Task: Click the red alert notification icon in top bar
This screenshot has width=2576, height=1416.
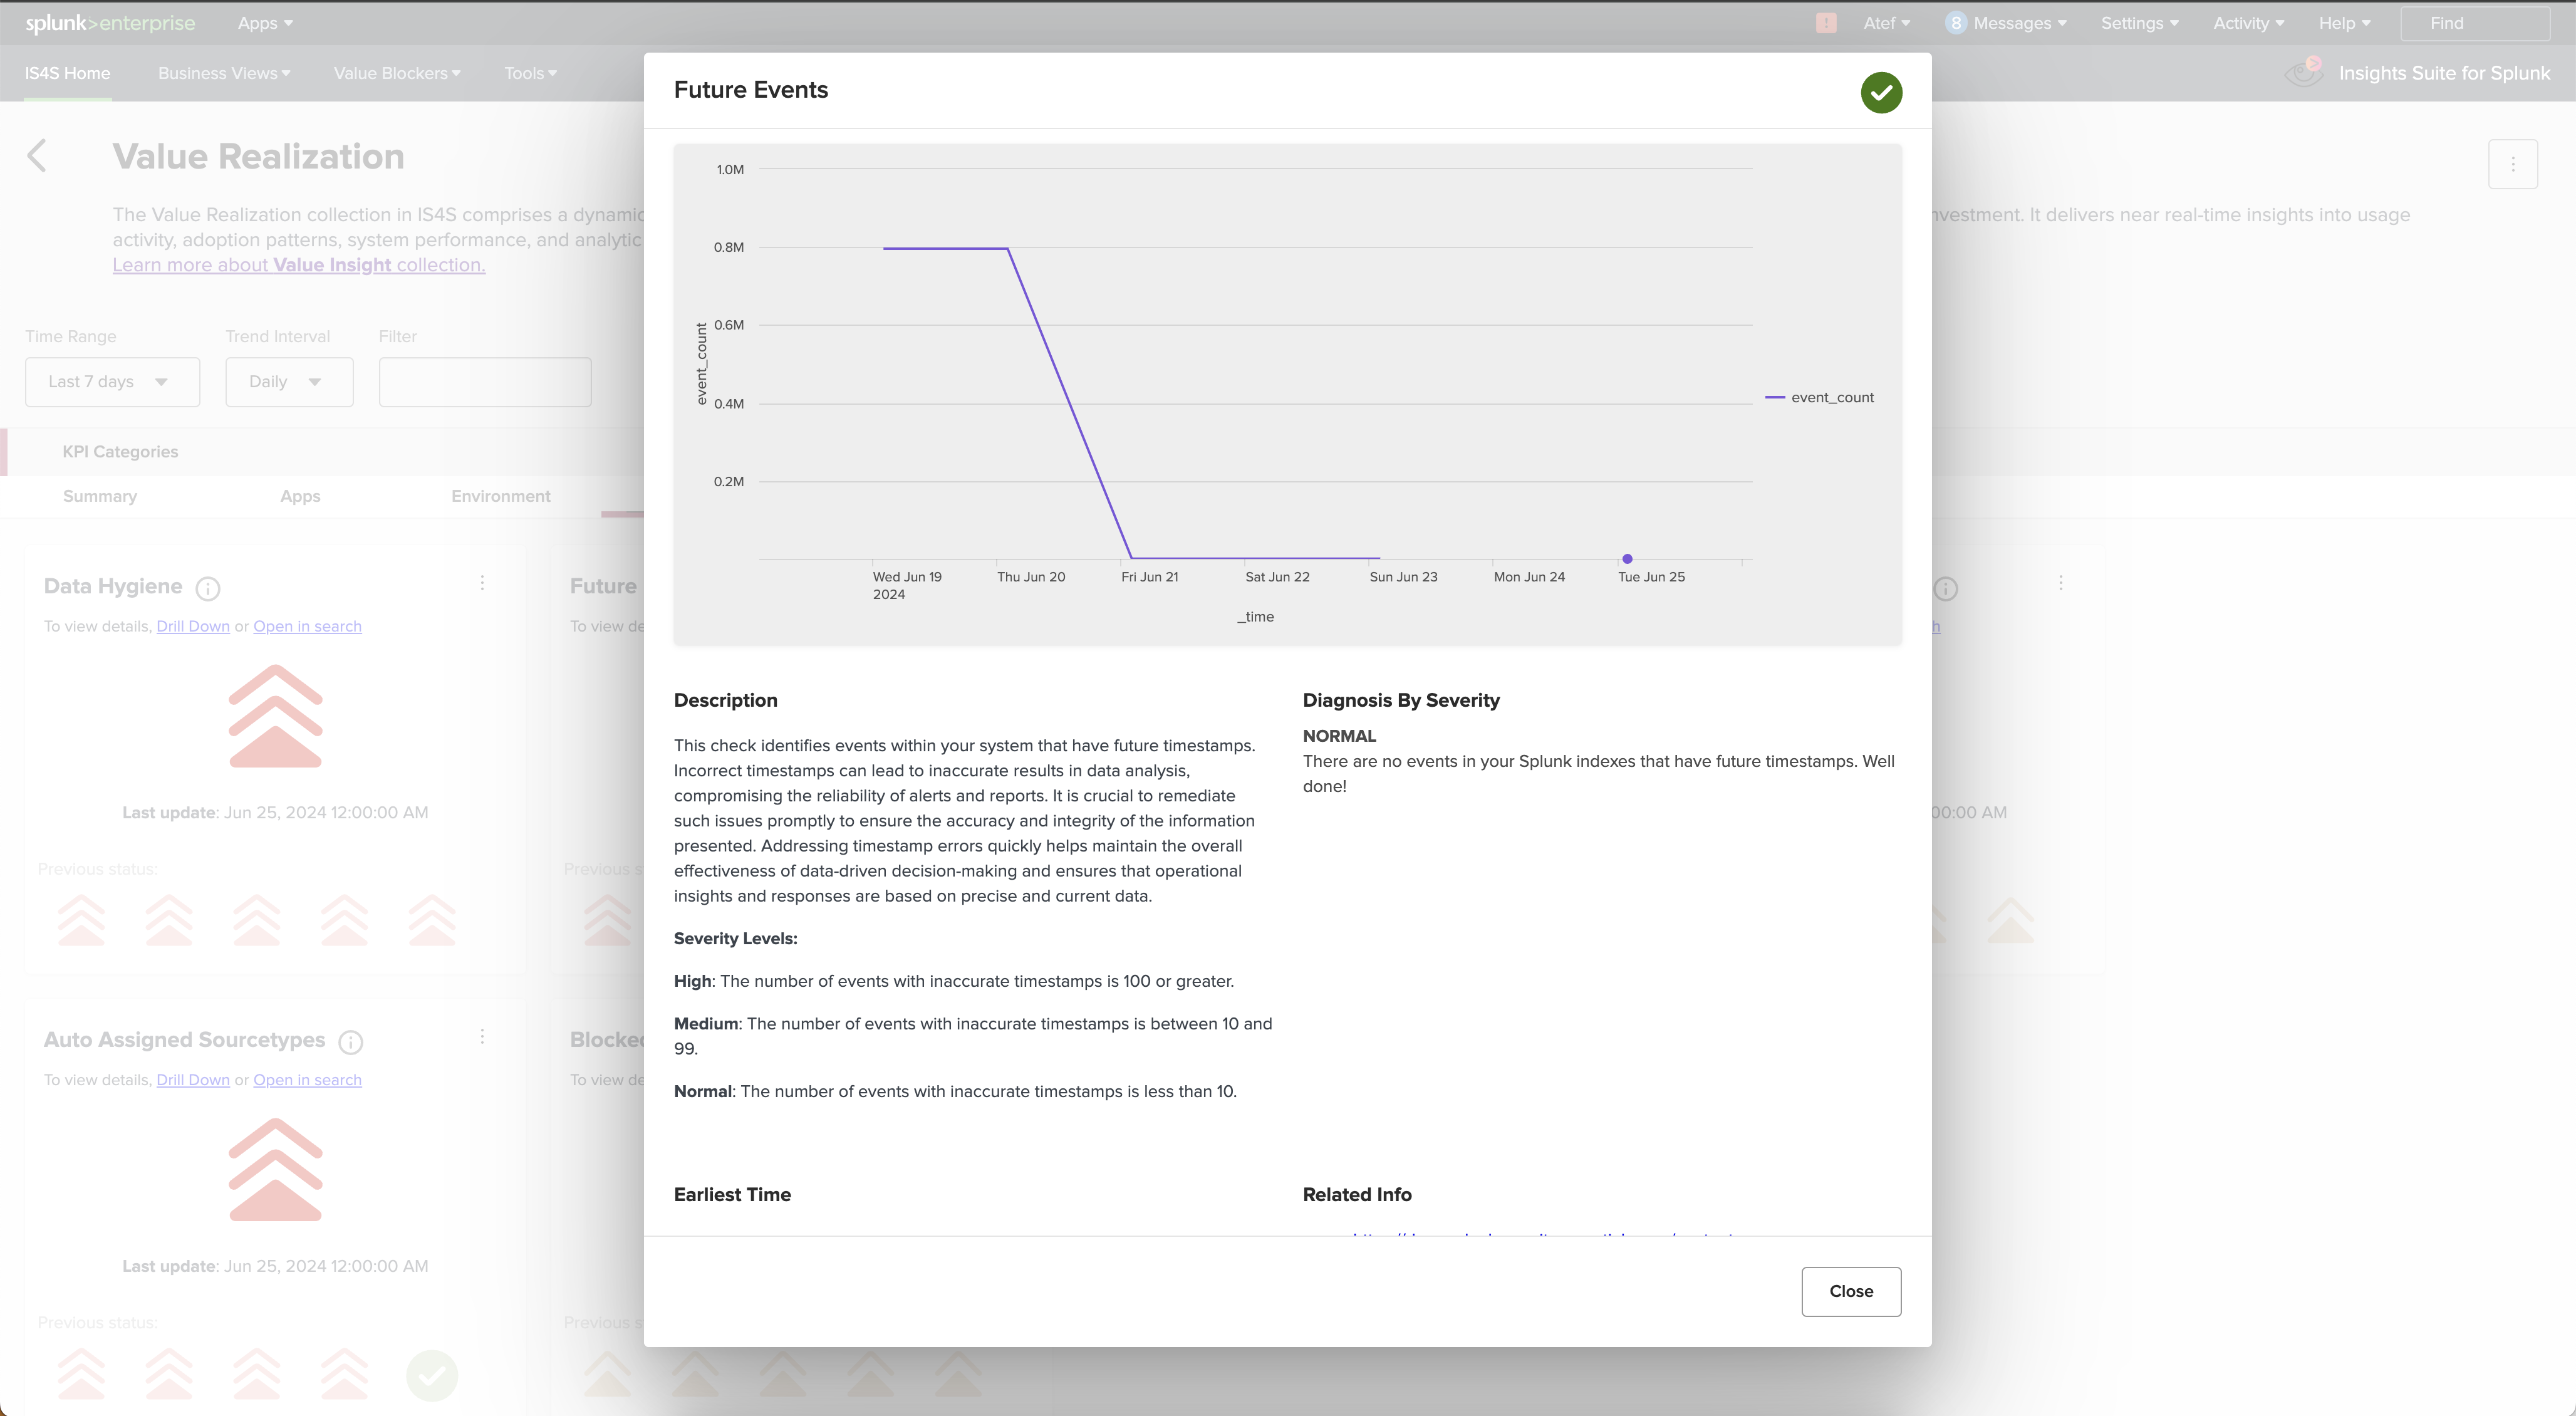Action: (x=1826, y=23)
